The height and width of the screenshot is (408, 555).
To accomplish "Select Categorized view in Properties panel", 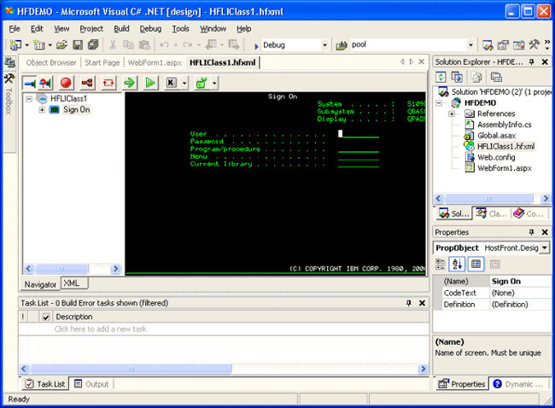I will [x=441, y=264].
